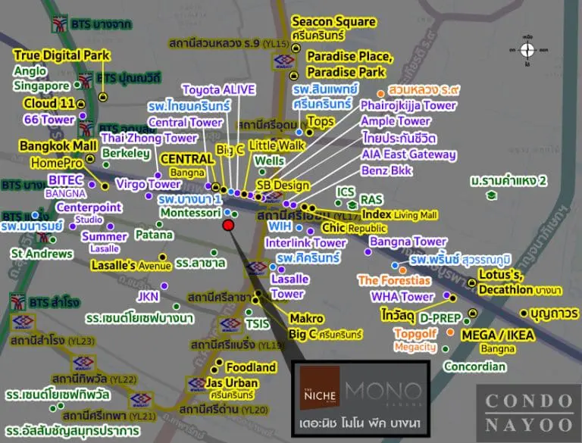The height and width of the screenshot is (443, 582).
Task: Click the 'Concordian' label
Action: [x=475, y=367]
